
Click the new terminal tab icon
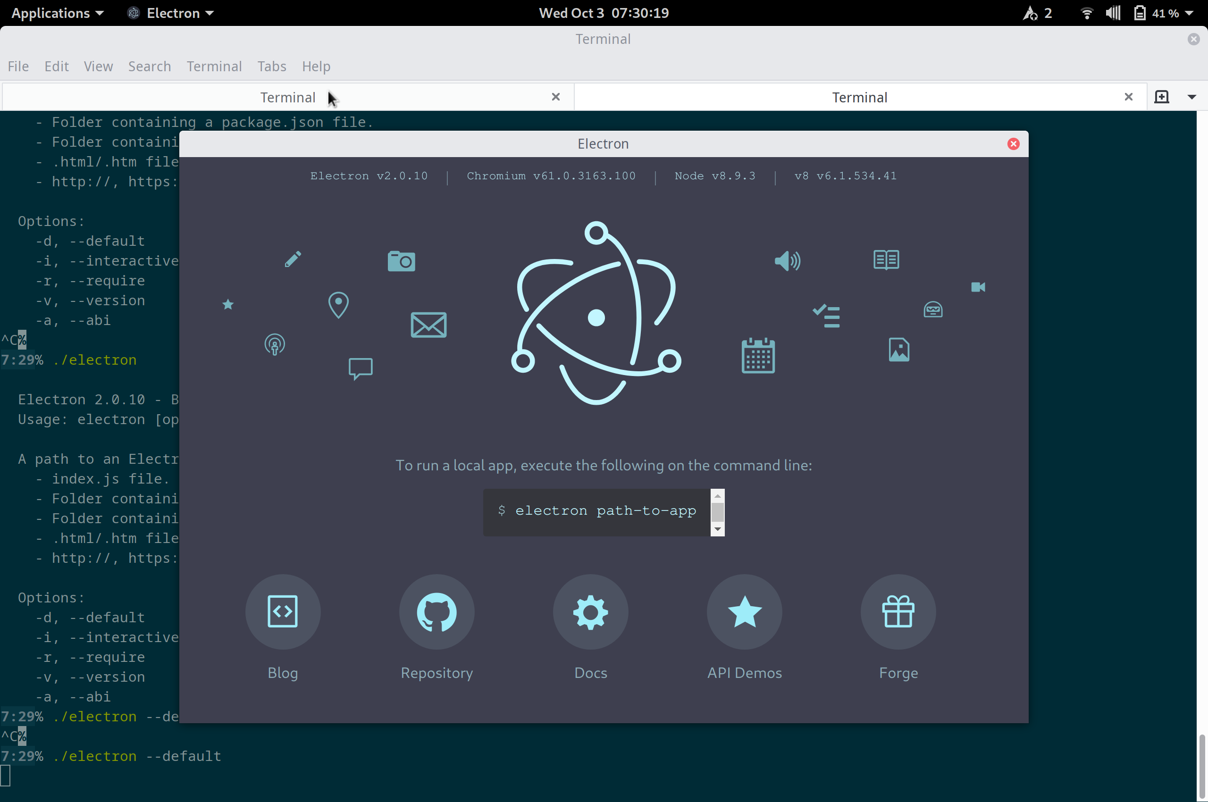[x=1161, y=97]
